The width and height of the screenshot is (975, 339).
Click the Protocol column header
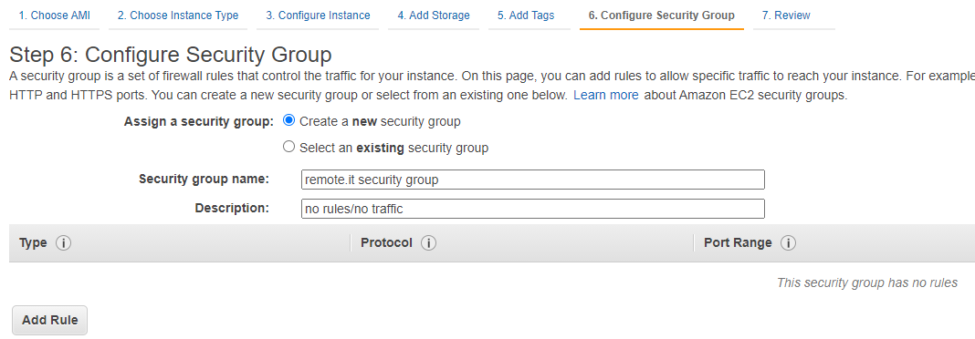pos(386,242)
